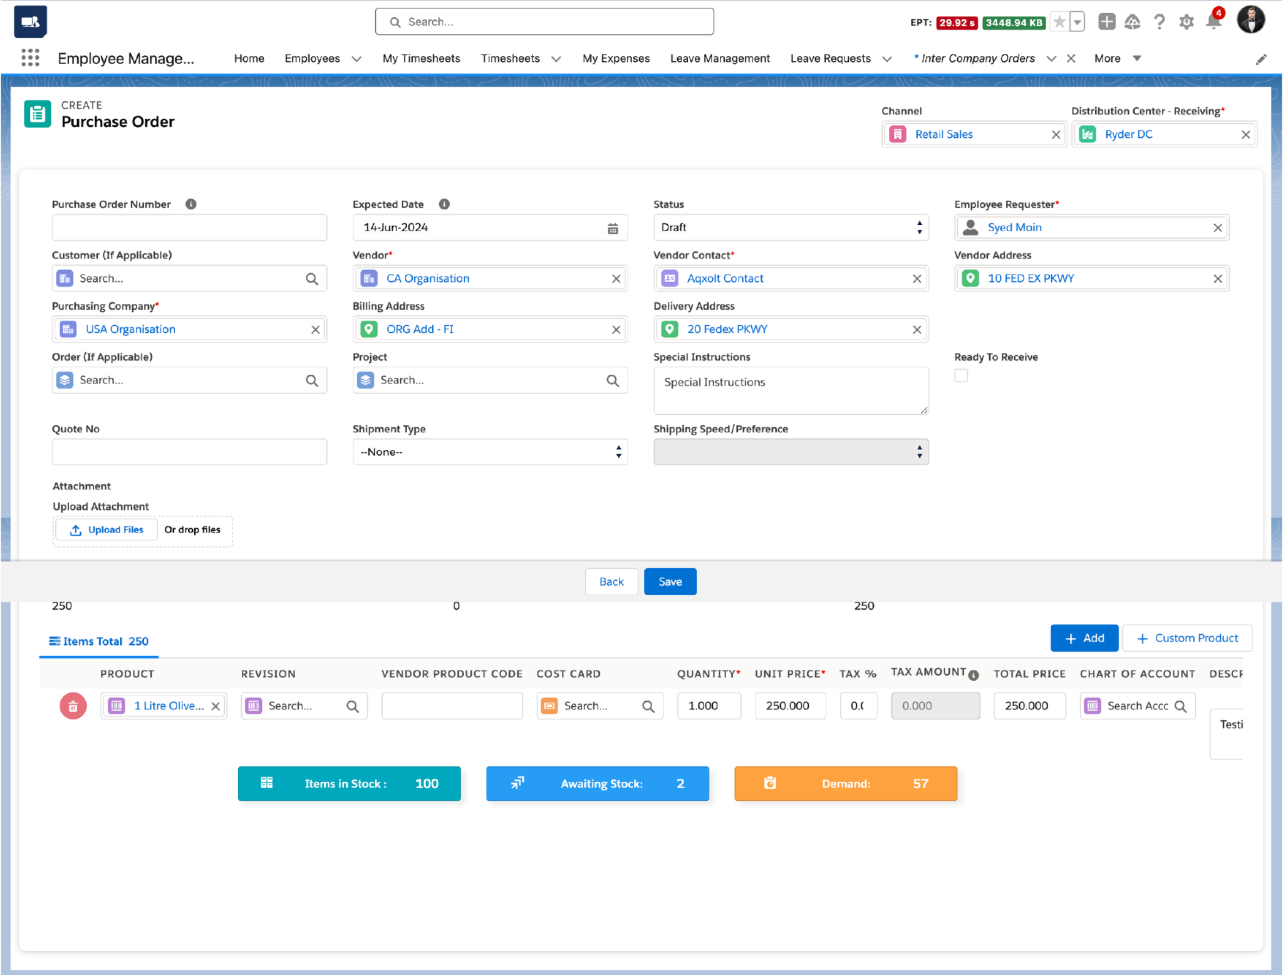Clear Ryder DC distribution center
The image size is (1283, 975).
click(x=1245, y=135)
